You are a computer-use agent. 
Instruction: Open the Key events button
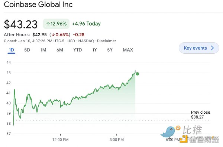click(x=199, y=48)
